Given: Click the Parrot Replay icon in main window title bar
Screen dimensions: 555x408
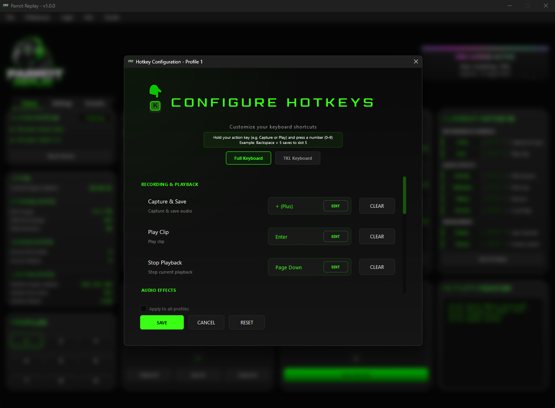Looking at the screenshot, I should click(10, 6).
